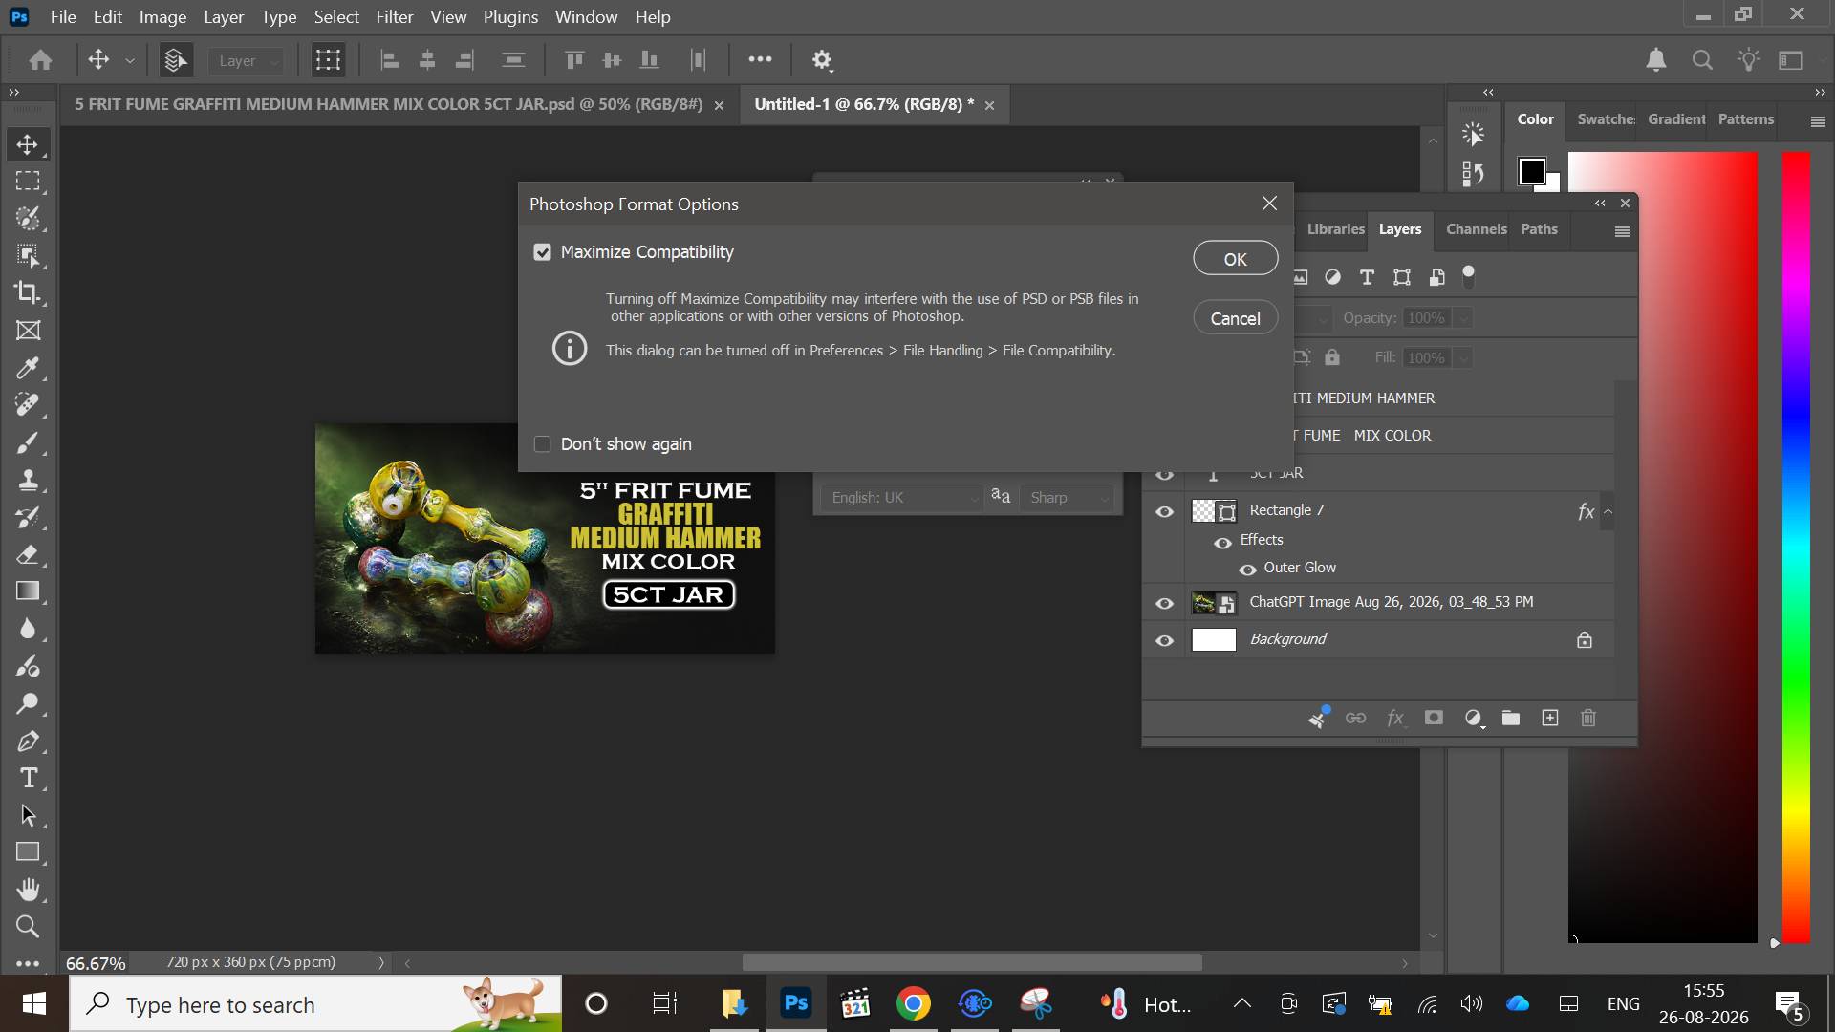Activate the Hand tool
This screenshot has height=1032, width=1835.
click(x=28, y=890)
